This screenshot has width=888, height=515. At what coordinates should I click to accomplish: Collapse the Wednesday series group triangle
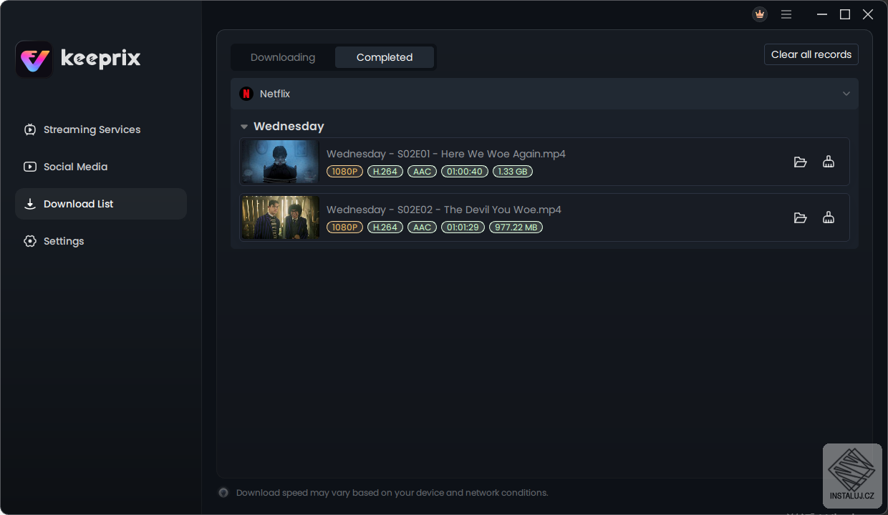(244, 127)
